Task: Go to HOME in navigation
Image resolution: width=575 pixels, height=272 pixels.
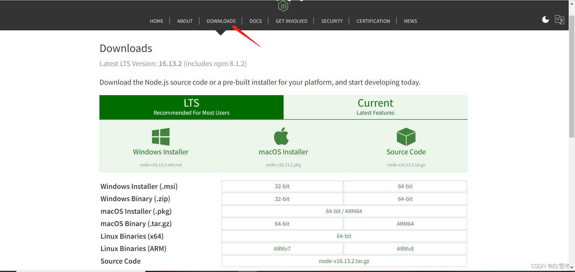Action: click(157, 21)
